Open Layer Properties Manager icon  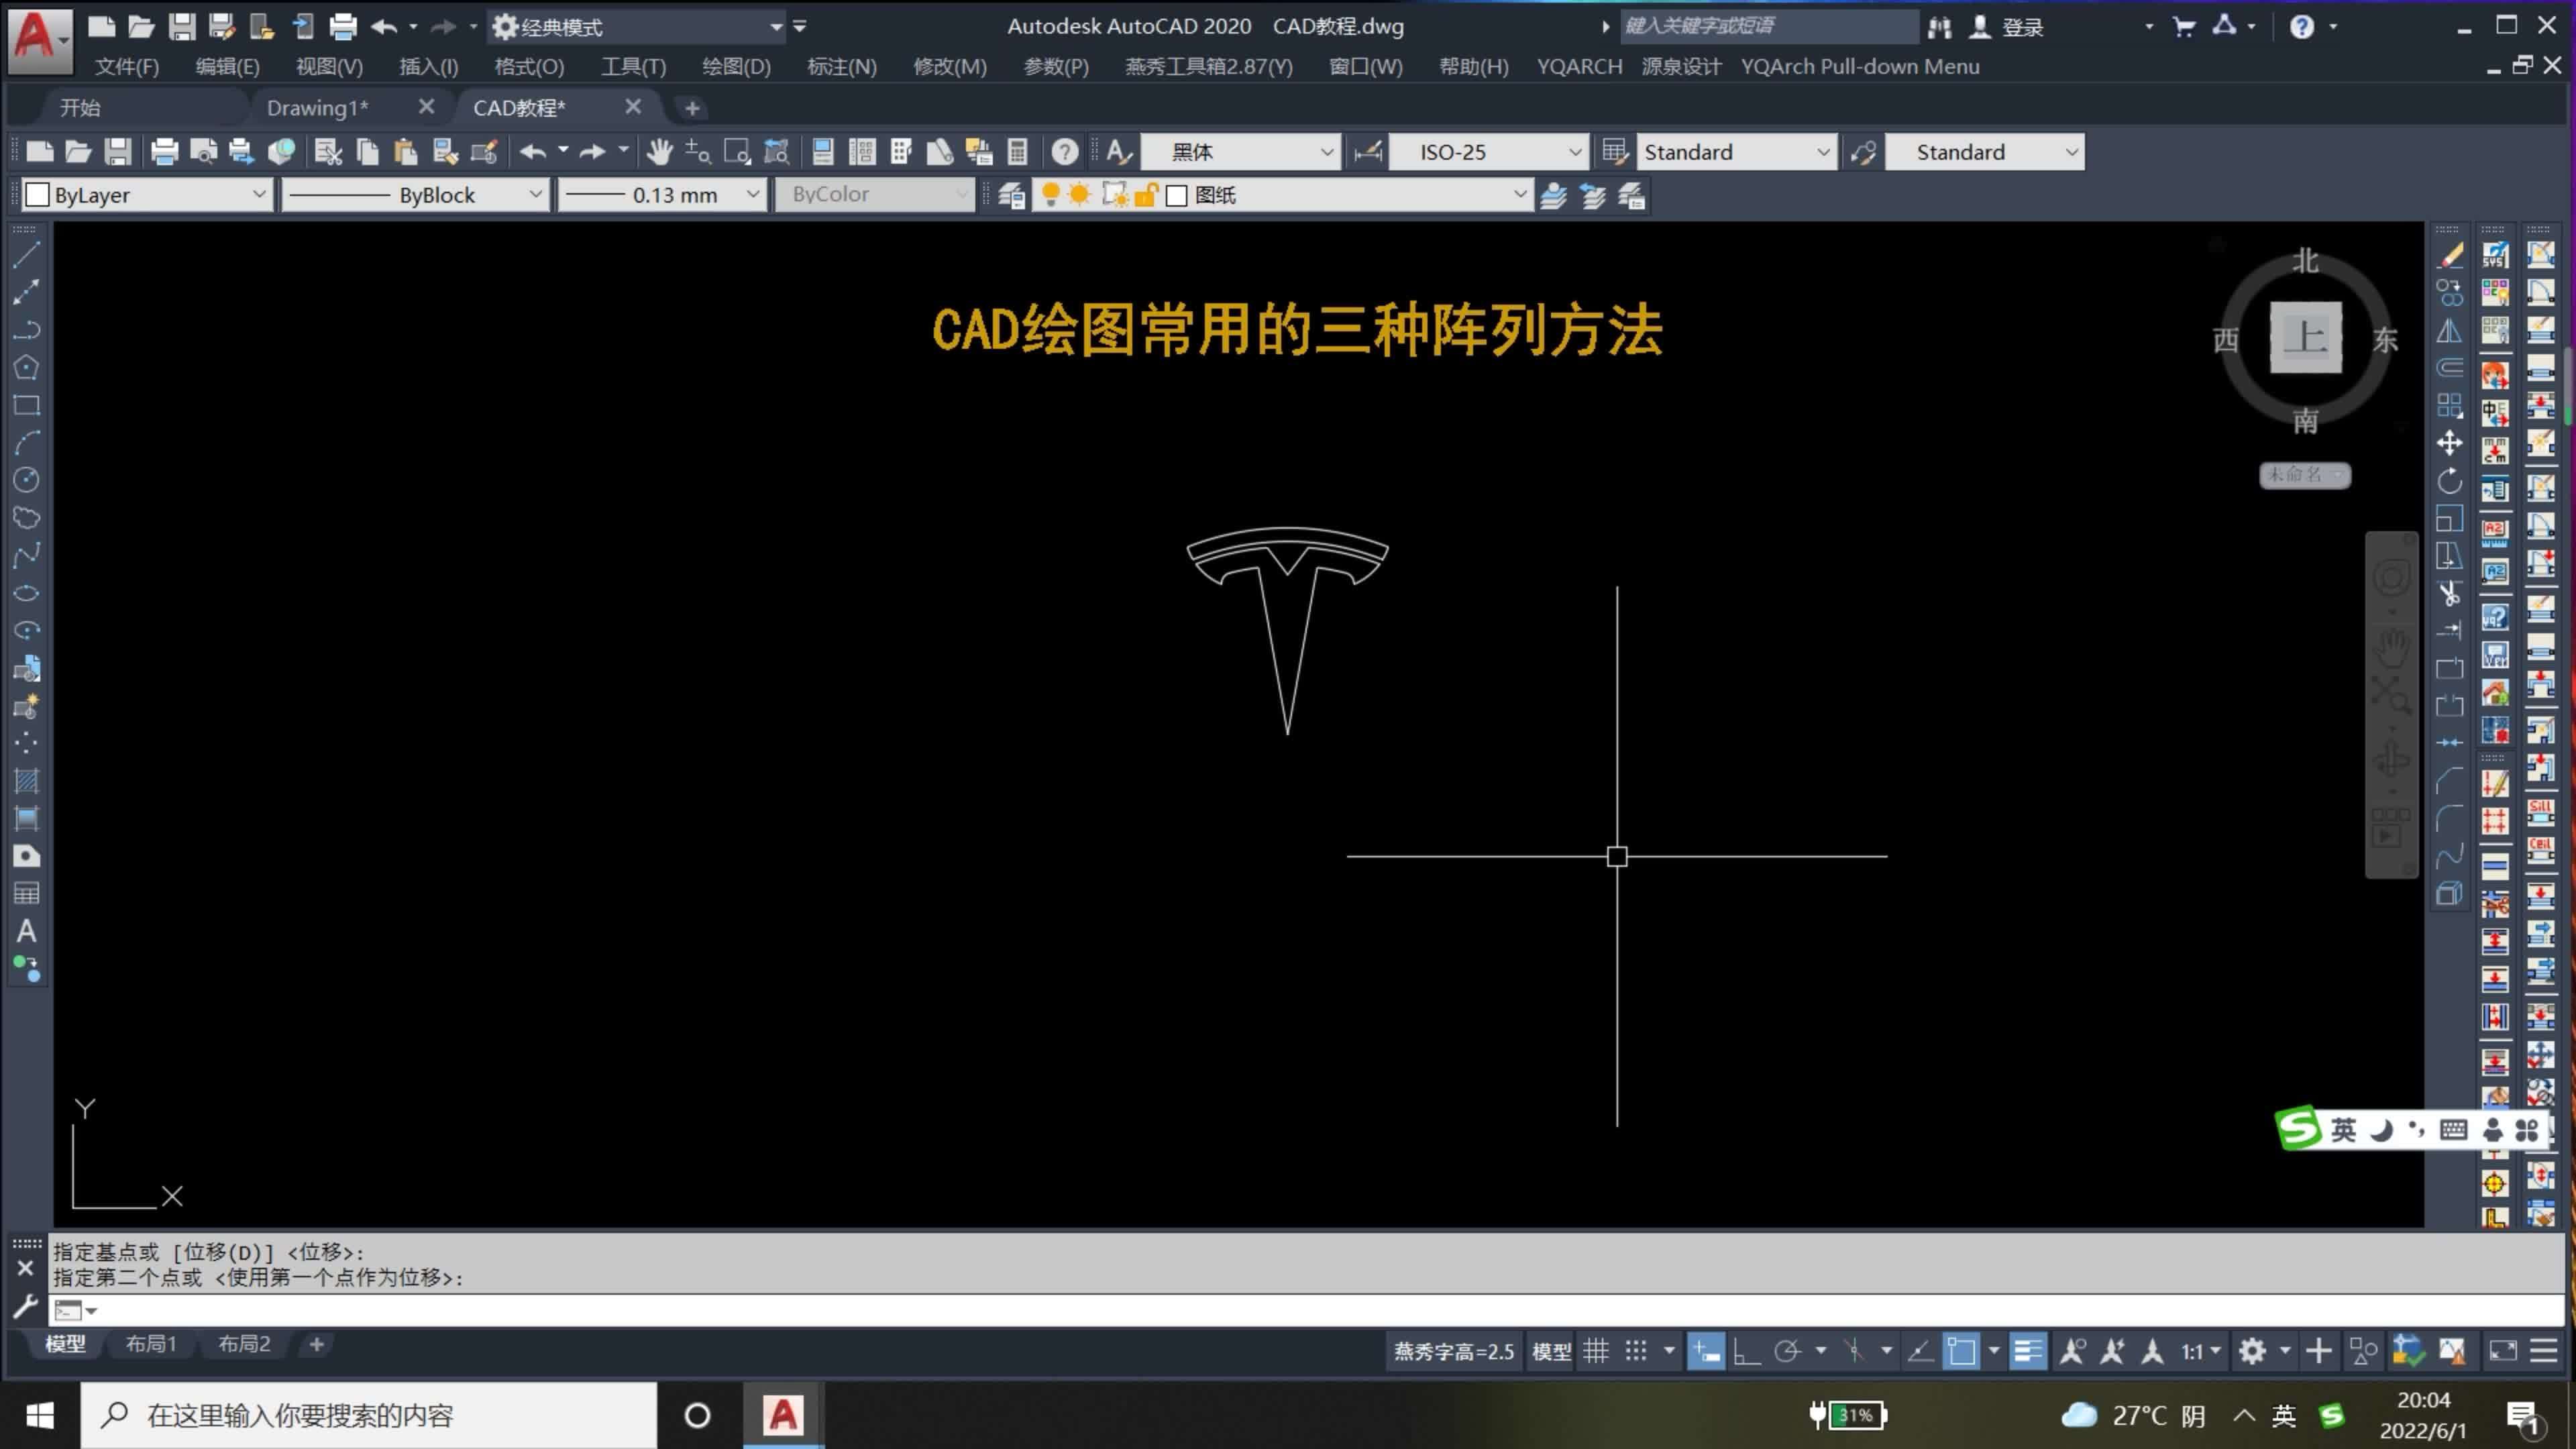coord(1011,195)
